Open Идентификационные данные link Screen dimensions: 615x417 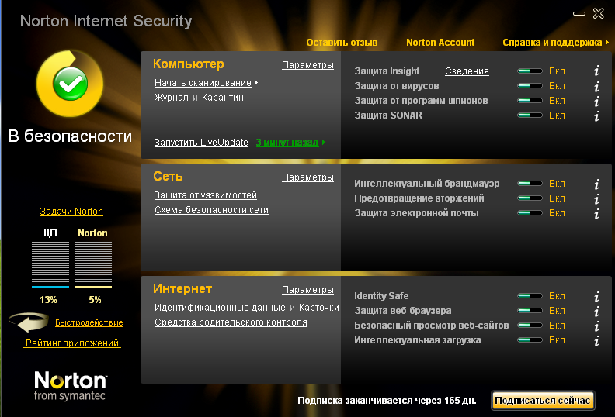220,308
